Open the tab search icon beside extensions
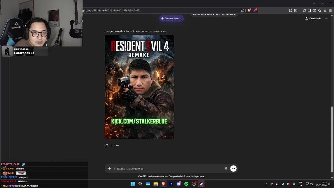Screen dimensions: 334x188 tap(296, 10)
